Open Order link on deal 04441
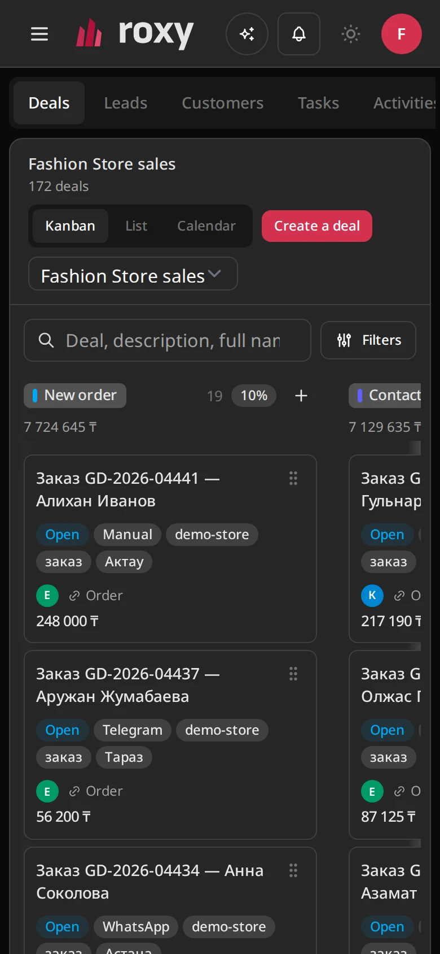Image resolution: width=440 pixels, height=954 pixels. 96,596
